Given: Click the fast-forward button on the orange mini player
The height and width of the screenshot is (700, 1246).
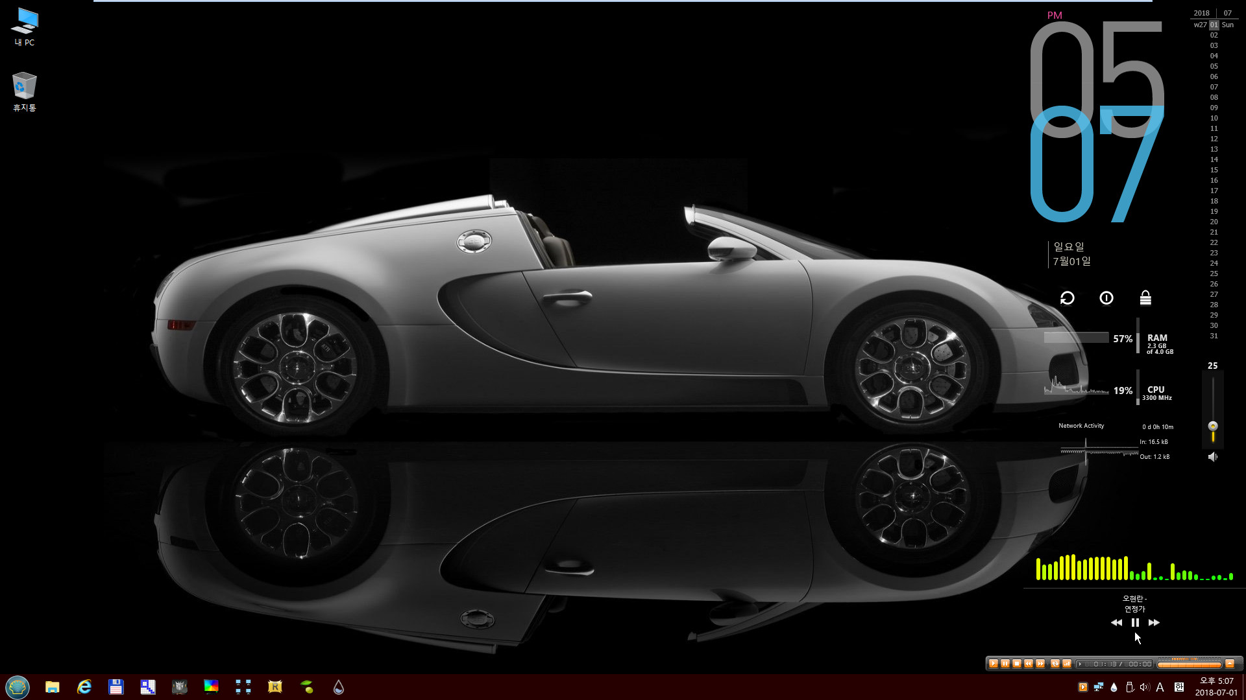Looking at the screenshot, I should [1040, 664].
